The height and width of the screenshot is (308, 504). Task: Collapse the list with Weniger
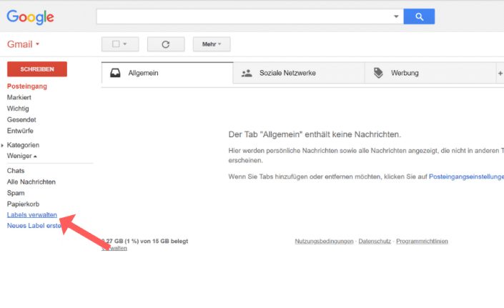[x=21, y=156]
